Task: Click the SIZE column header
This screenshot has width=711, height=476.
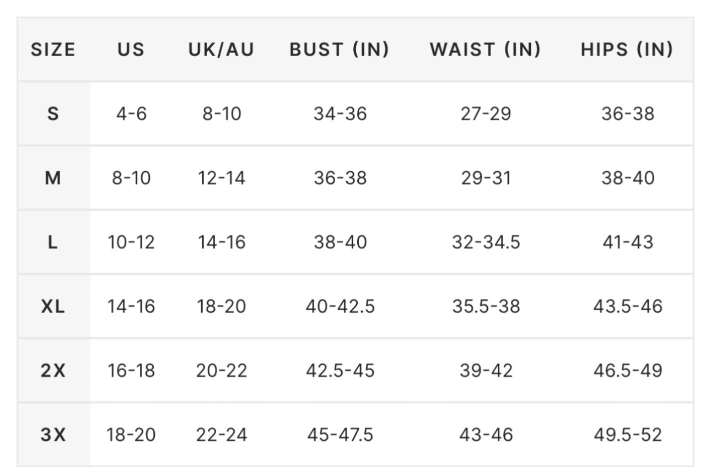Action: coord(53,50)
